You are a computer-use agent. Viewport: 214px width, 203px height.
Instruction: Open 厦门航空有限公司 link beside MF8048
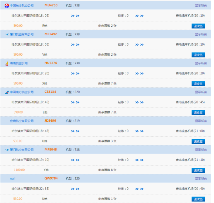tap(22, 150)
